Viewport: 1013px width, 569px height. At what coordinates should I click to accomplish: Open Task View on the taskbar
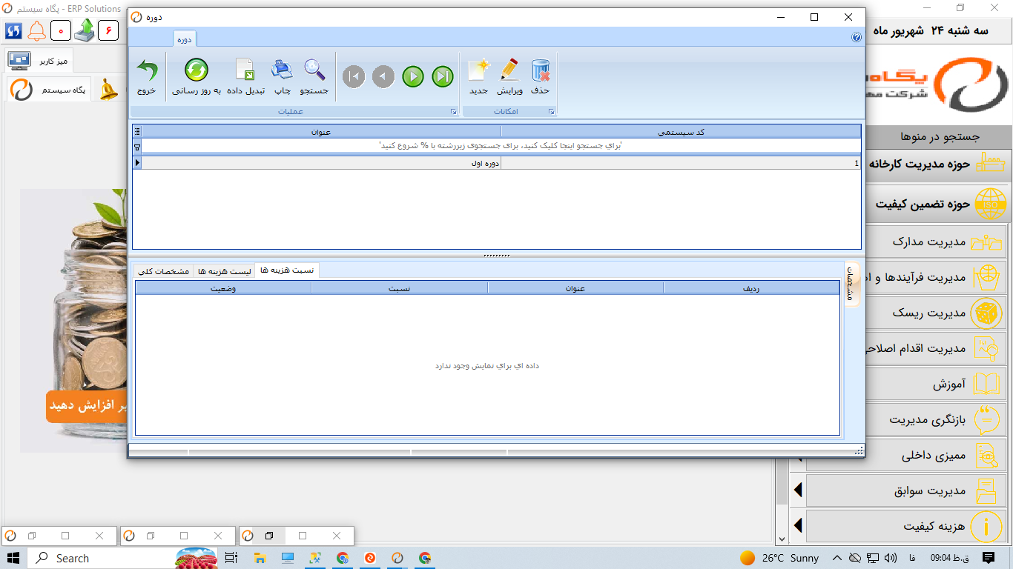231,558
